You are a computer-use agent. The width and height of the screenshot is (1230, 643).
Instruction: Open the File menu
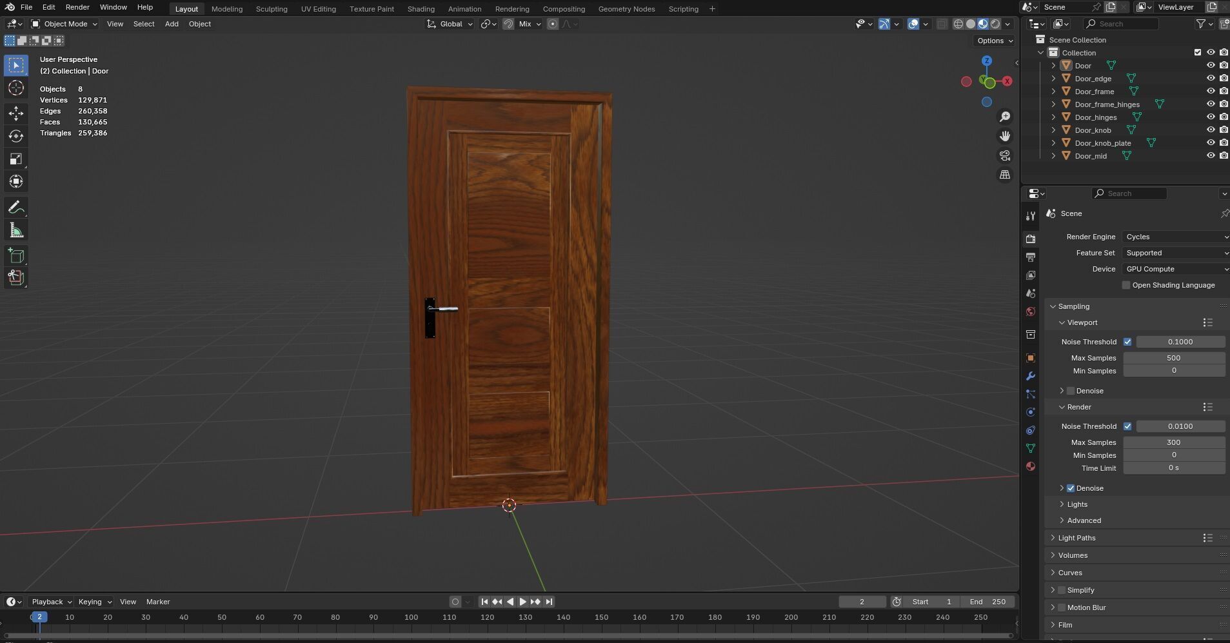26,7
